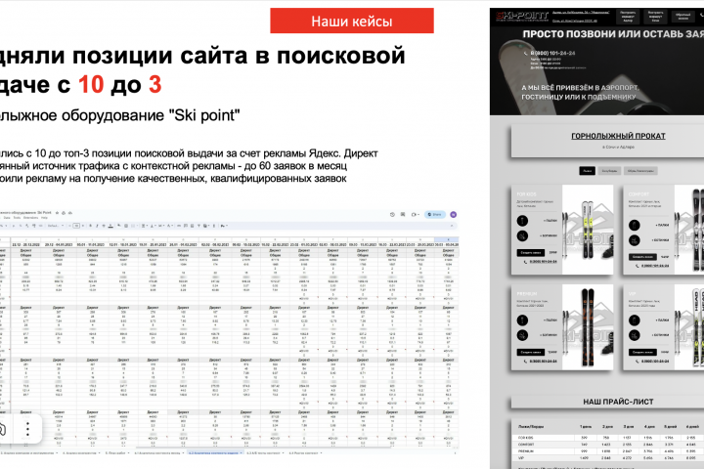The width and height of the screenshot is (704, 469).
Task: Click the FOR KIDS row in price list
Action: coord(608,438)
